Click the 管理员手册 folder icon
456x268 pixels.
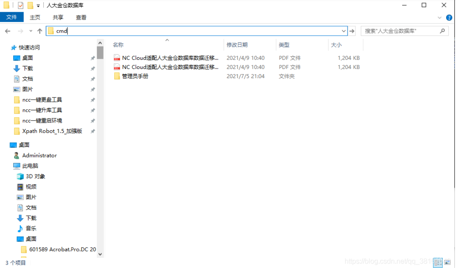tap(117, 76)
